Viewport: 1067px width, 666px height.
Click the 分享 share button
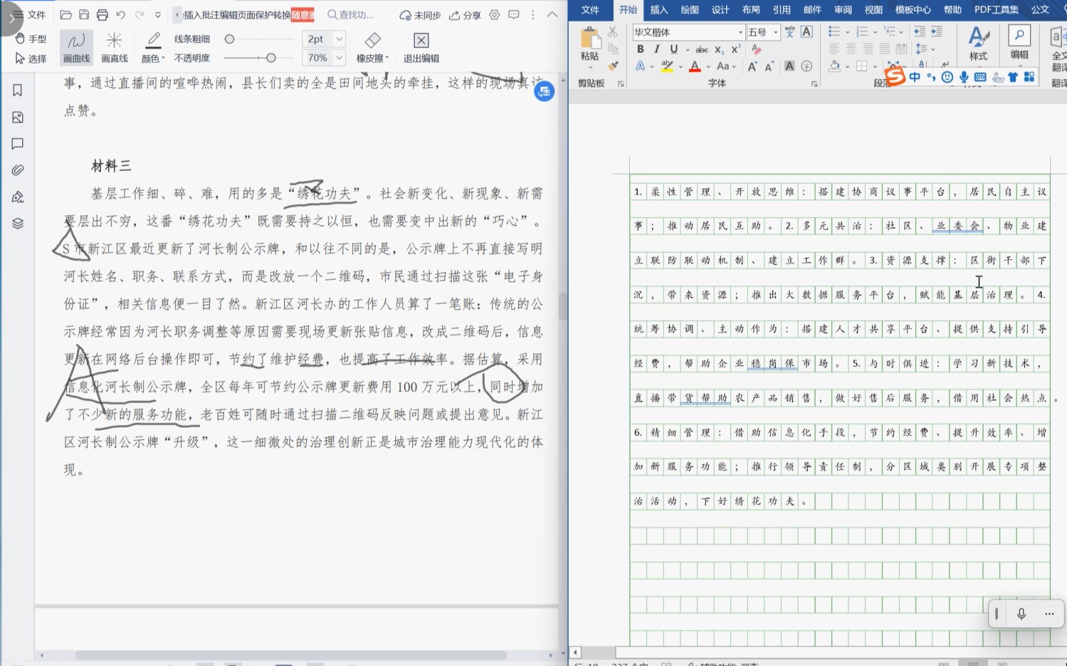465,15
